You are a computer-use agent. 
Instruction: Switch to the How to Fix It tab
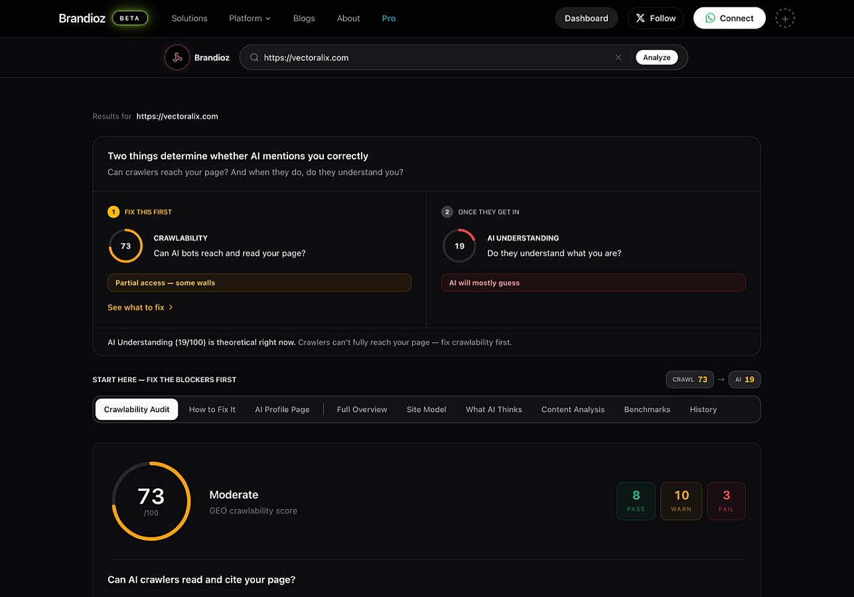pyautogui.click(x=212, y=409)
